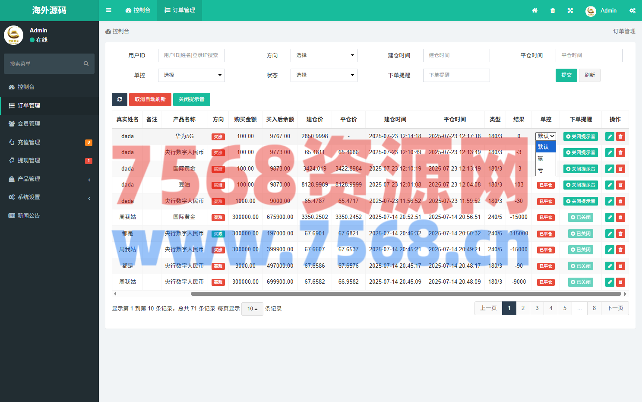Click the trash icon in top header

(x=553, y=10)
